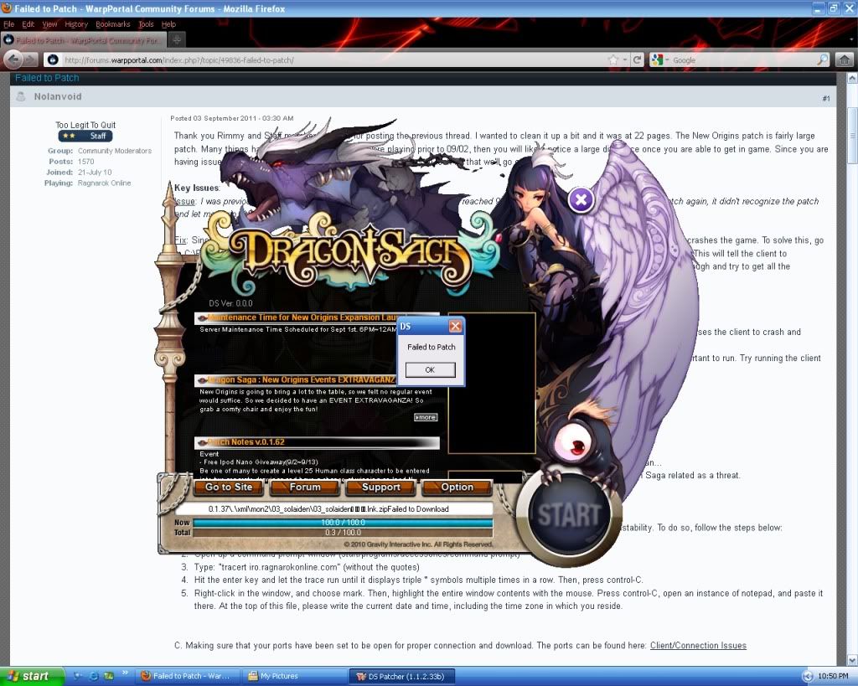Viewport: 858px width, 686px height.
Task: Open the tab list dropdown arrow
Action: click(852, 40)
